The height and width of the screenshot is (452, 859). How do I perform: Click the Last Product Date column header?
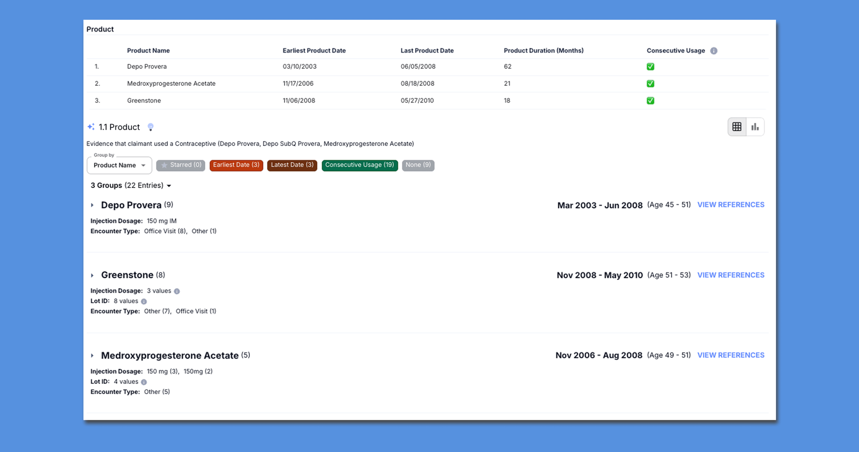(427, 51)
